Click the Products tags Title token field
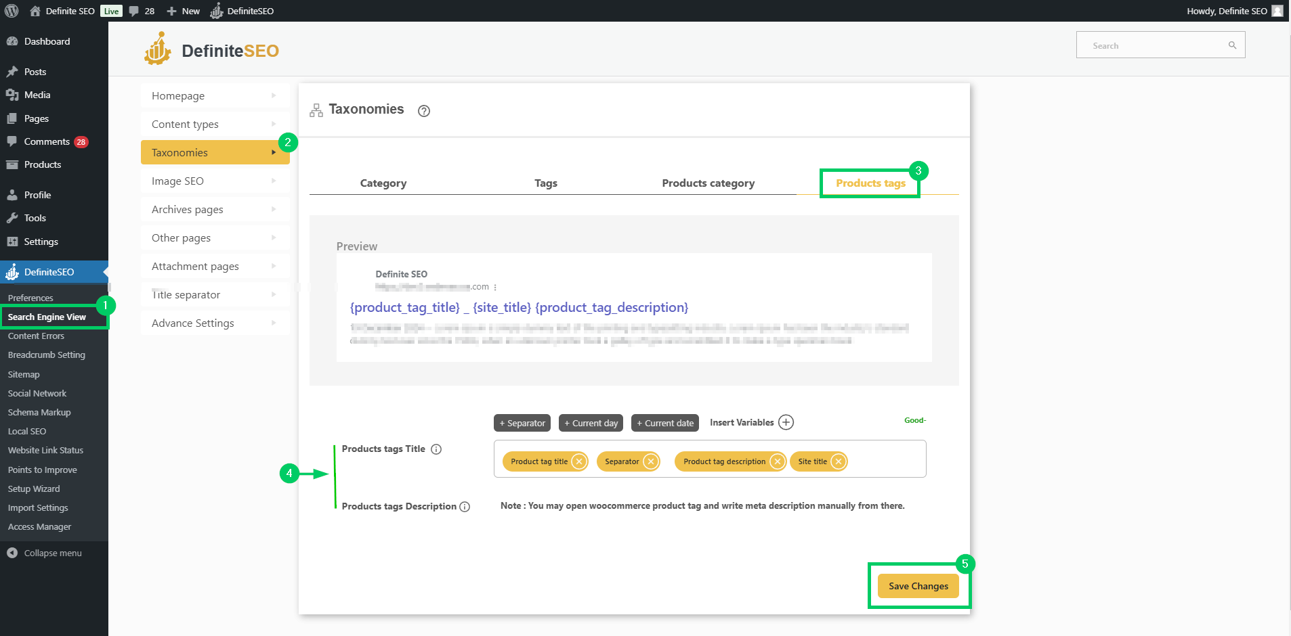The image size is (1291, 636). coord(710,459)
